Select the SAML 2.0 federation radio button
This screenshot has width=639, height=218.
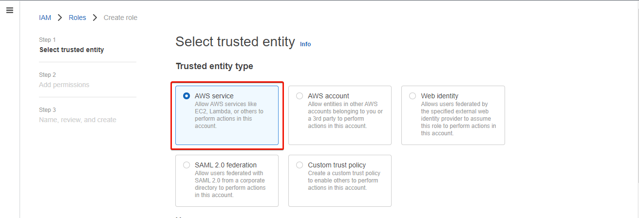[x=187, y=165]
